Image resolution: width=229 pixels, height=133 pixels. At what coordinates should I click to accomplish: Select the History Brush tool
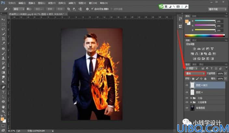(3, 63)
